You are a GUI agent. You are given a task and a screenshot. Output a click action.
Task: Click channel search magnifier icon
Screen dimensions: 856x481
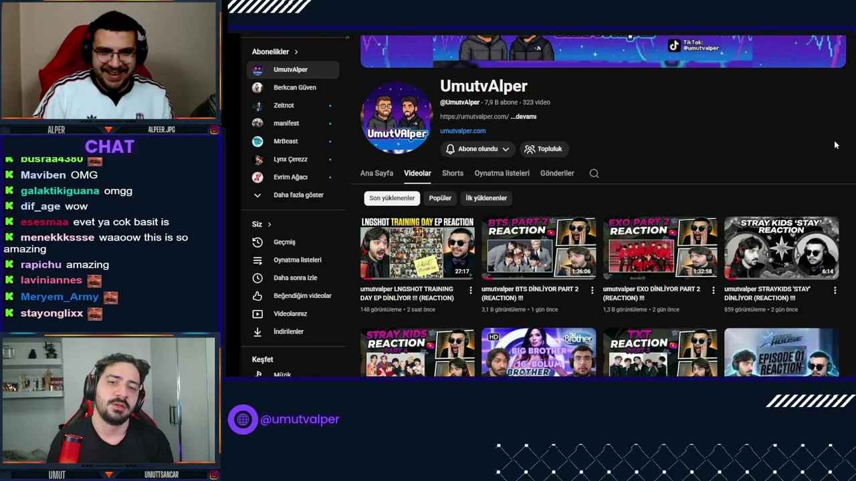pos(594,173)
